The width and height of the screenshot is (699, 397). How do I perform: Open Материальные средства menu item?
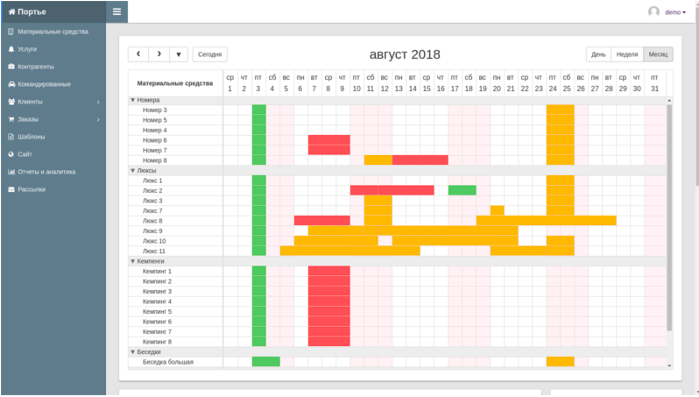point(53,32)
